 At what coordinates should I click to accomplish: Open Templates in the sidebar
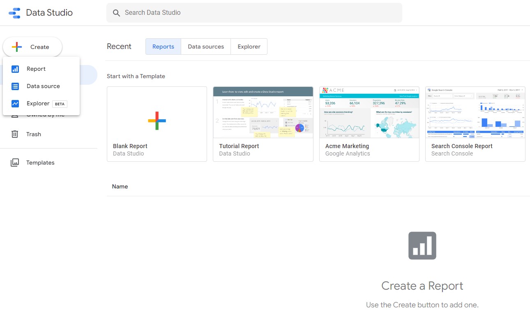pyautogui.click(x=48, y=163)
